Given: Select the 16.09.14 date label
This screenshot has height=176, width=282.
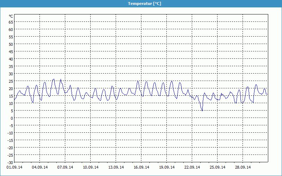Looking at the screenshot, I should (141, 167).
